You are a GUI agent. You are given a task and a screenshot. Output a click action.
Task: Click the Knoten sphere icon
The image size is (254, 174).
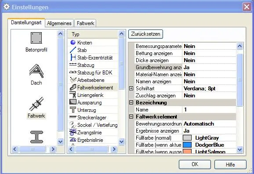tap(73, 43)
